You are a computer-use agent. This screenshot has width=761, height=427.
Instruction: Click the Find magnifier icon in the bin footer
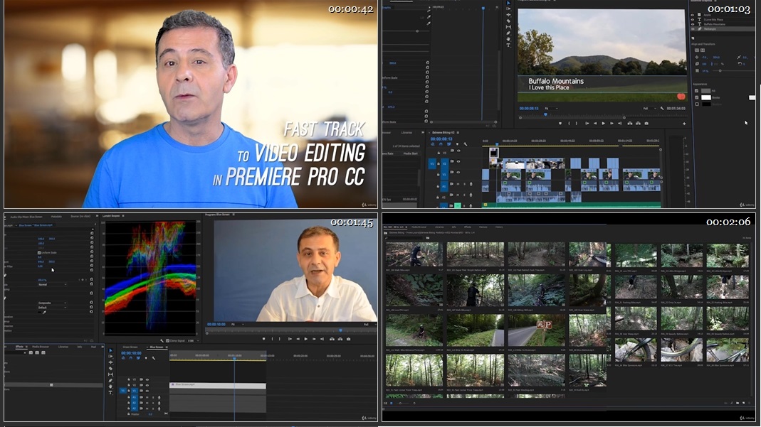[732, 403]
